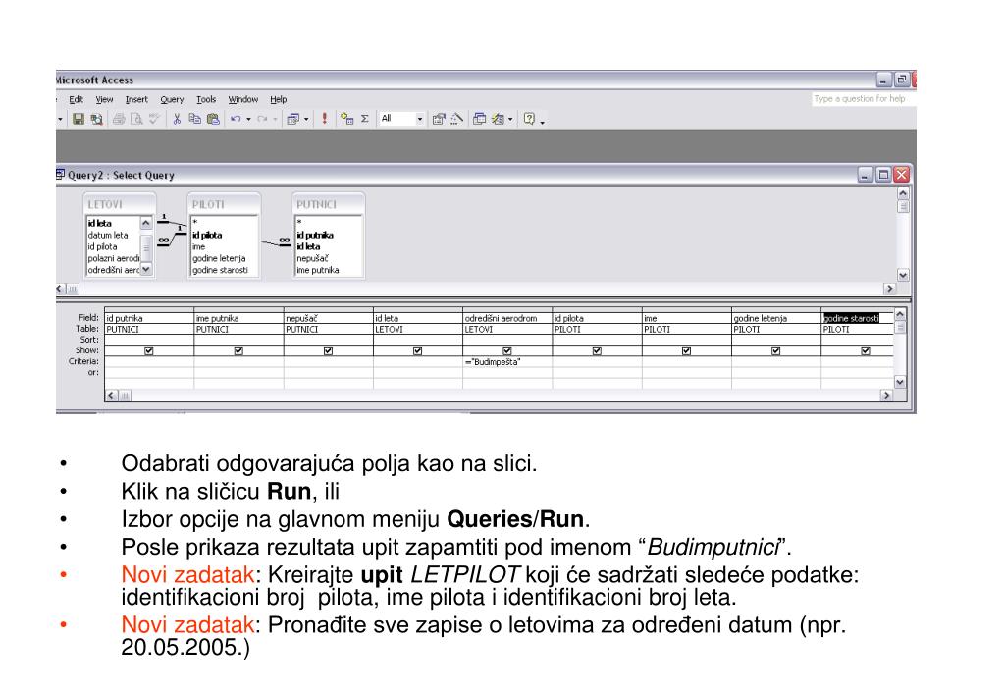Viewport: 1004px width, 695px height.
Task: Click the Copy toolbar icon
Action: [x=195, y=119]
